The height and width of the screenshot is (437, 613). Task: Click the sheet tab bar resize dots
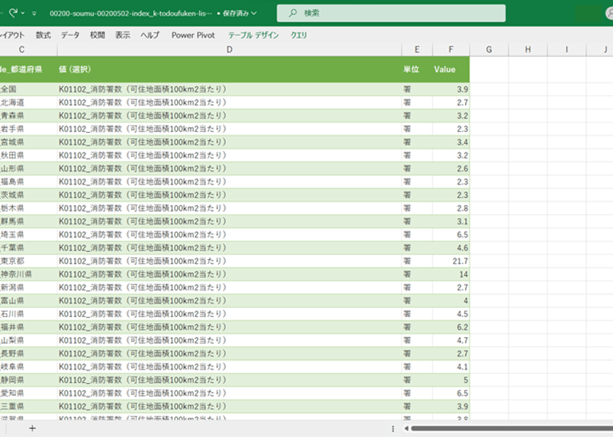point(393,428)
